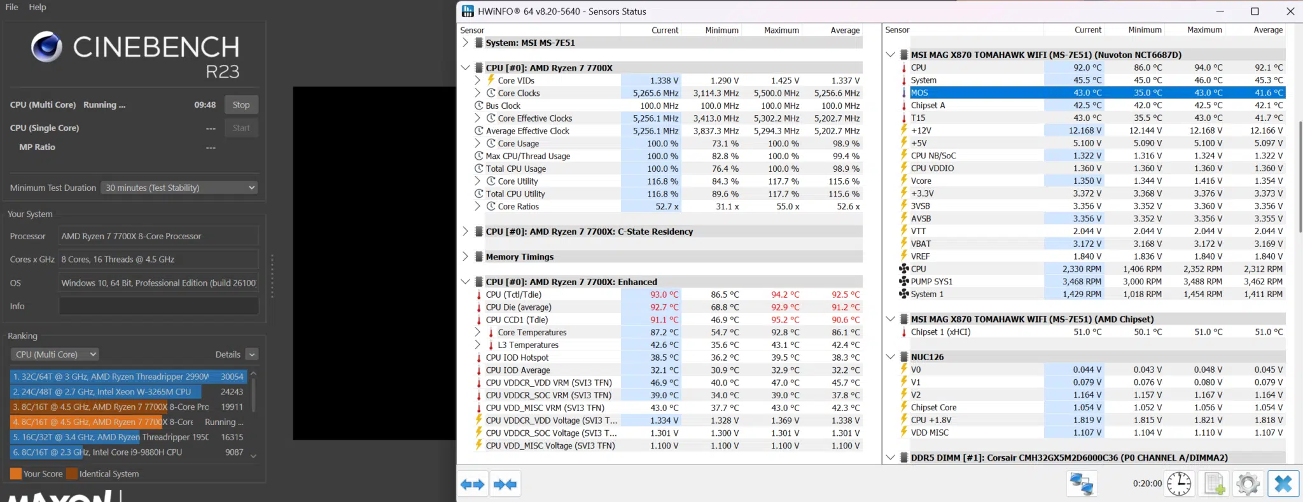Select the CPU IOD Hotspot row

point(667,358)
